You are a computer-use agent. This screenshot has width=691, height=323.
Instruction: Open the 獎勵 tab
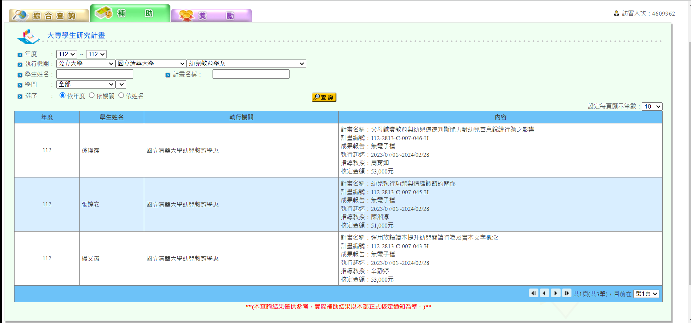tap(211, 16)
